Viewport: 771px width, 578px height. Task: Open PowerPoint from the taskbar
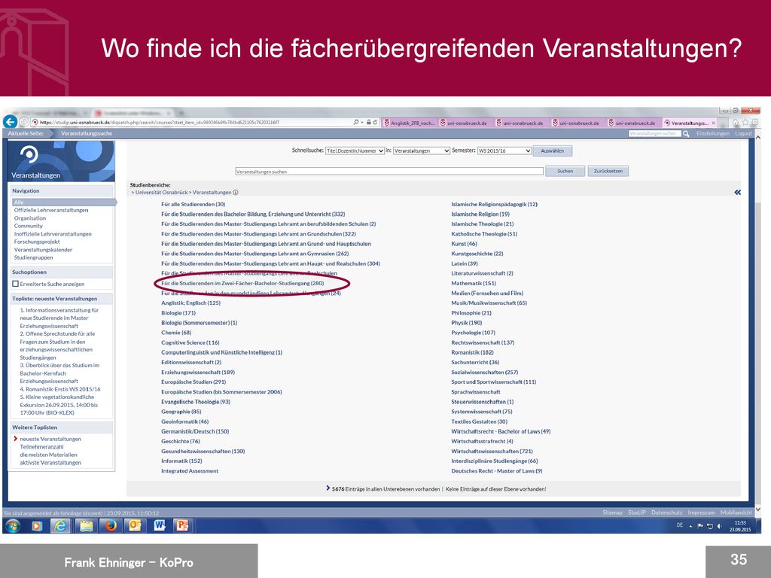pos(183,526)
